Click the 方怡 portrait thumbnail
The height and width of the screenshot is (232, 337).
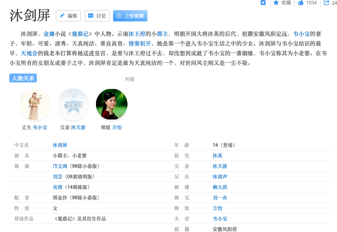[x=111, y=104]
